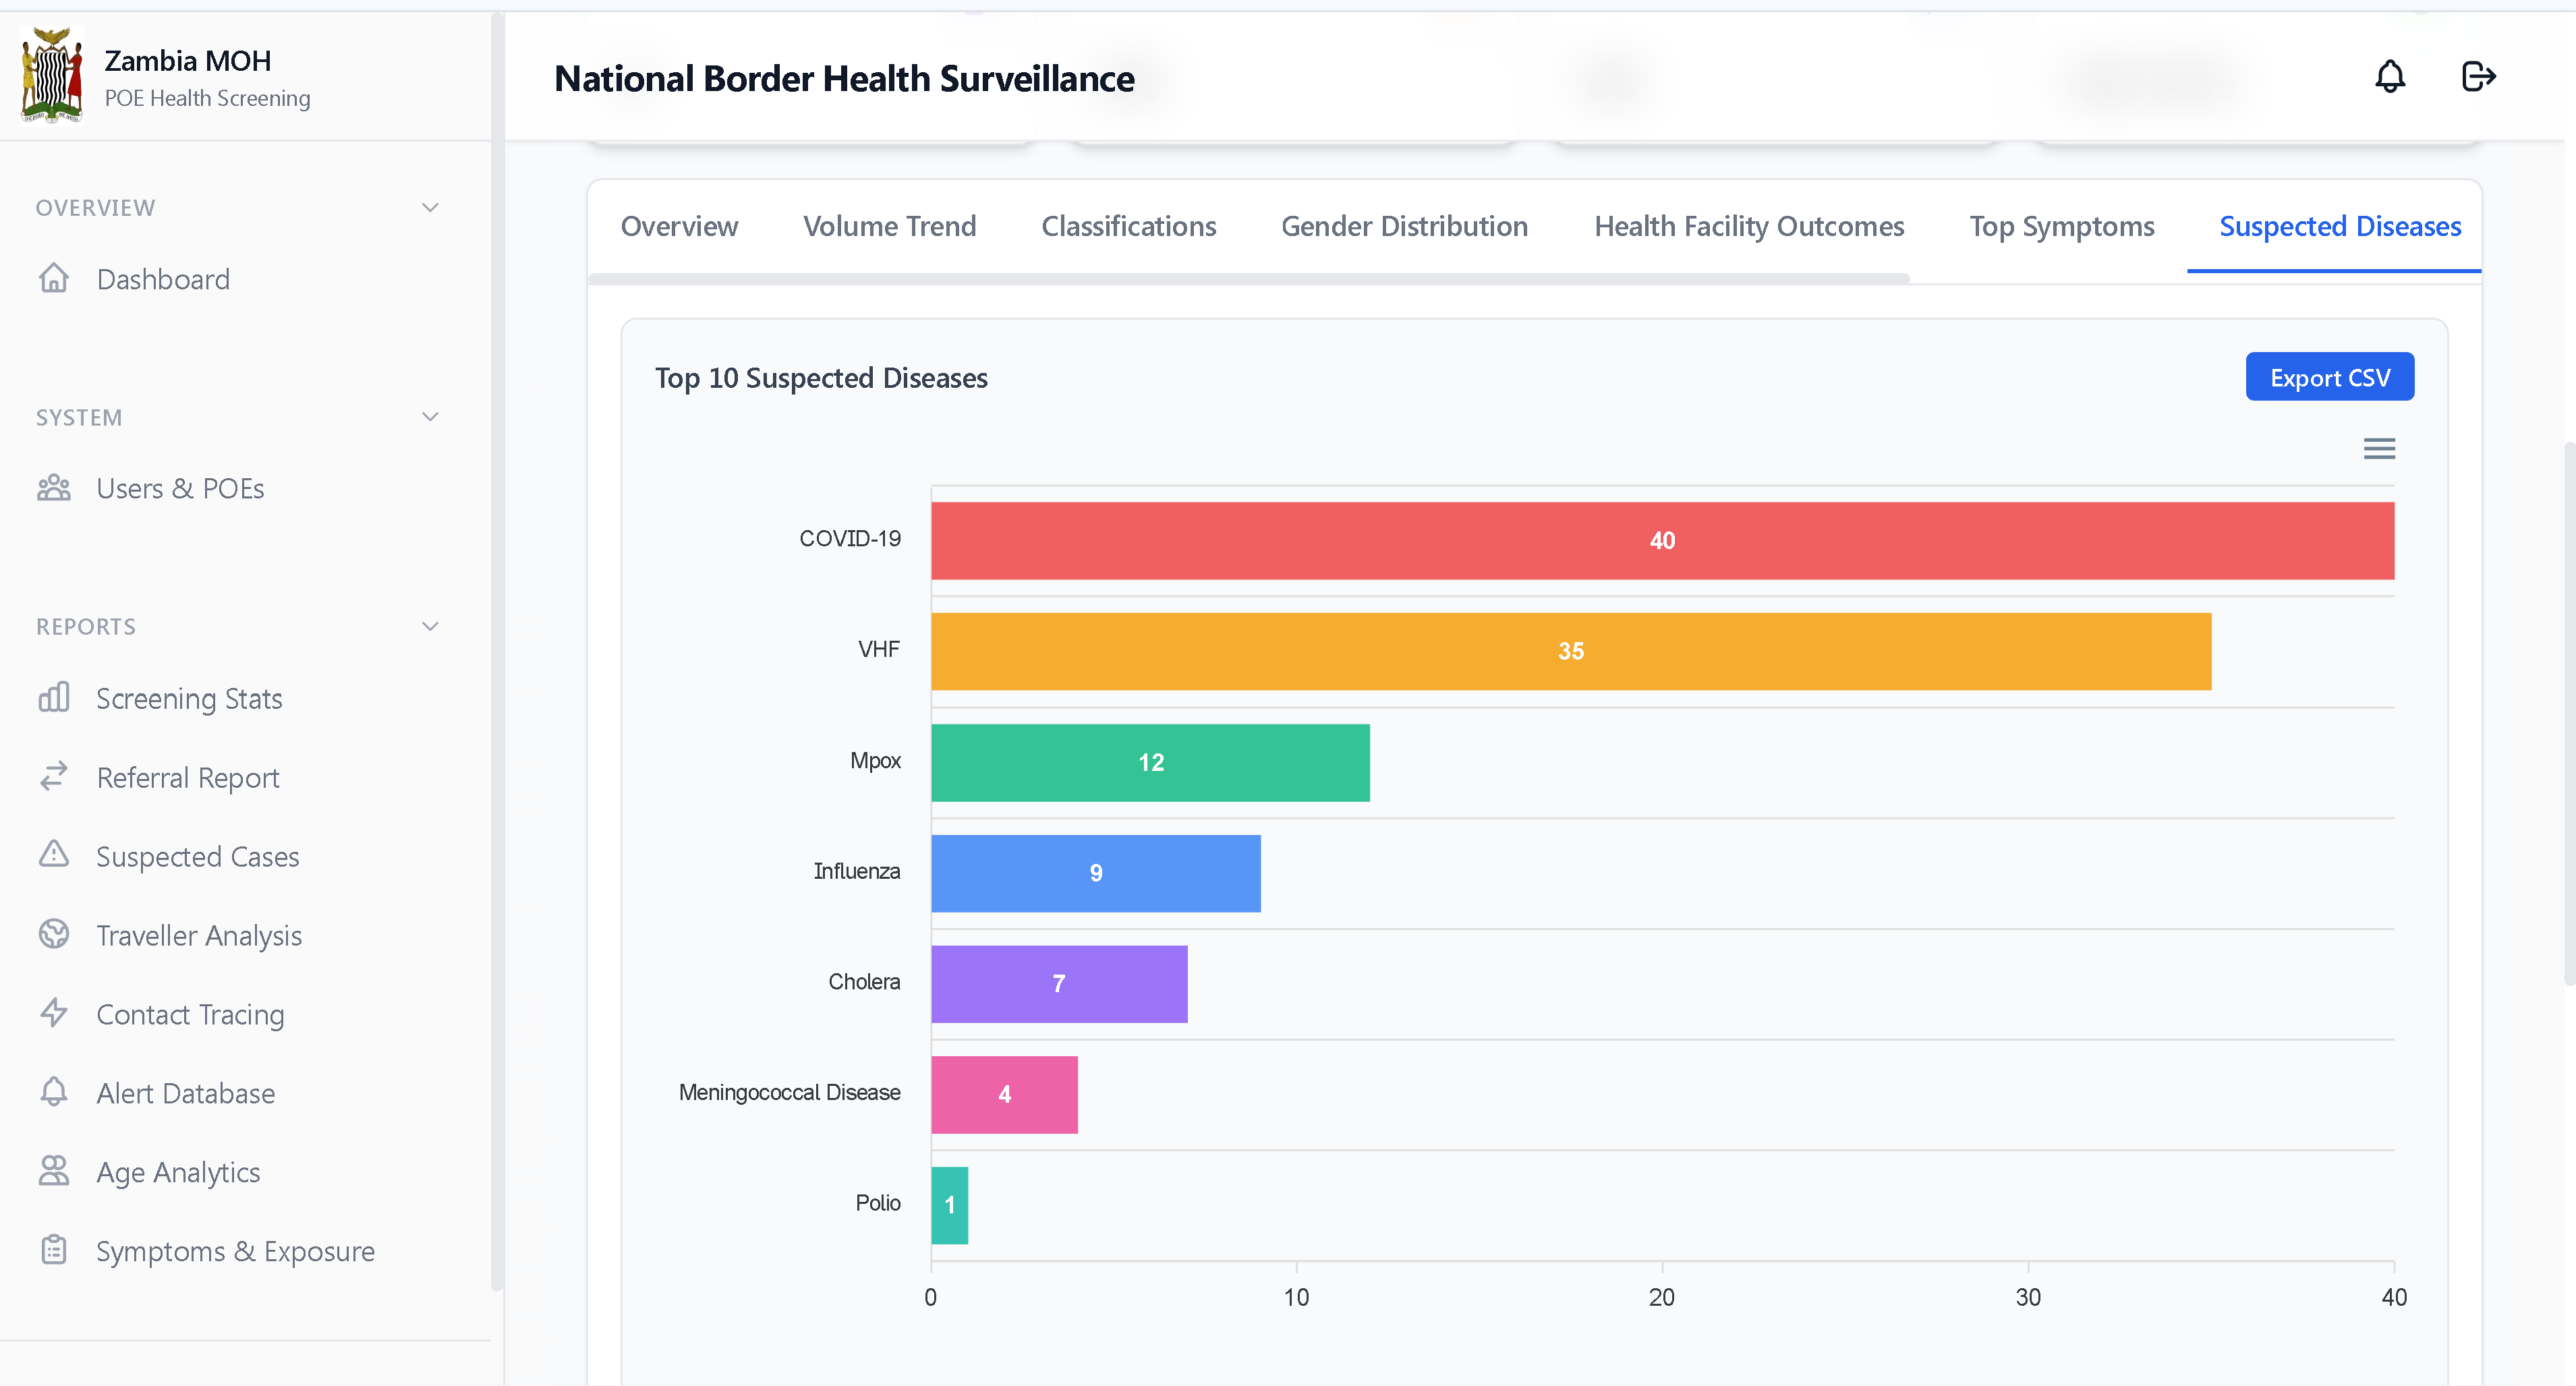Open the Suspected Cases report
The height and width of the screenshot is (1386, 2576).
point(197,856)
